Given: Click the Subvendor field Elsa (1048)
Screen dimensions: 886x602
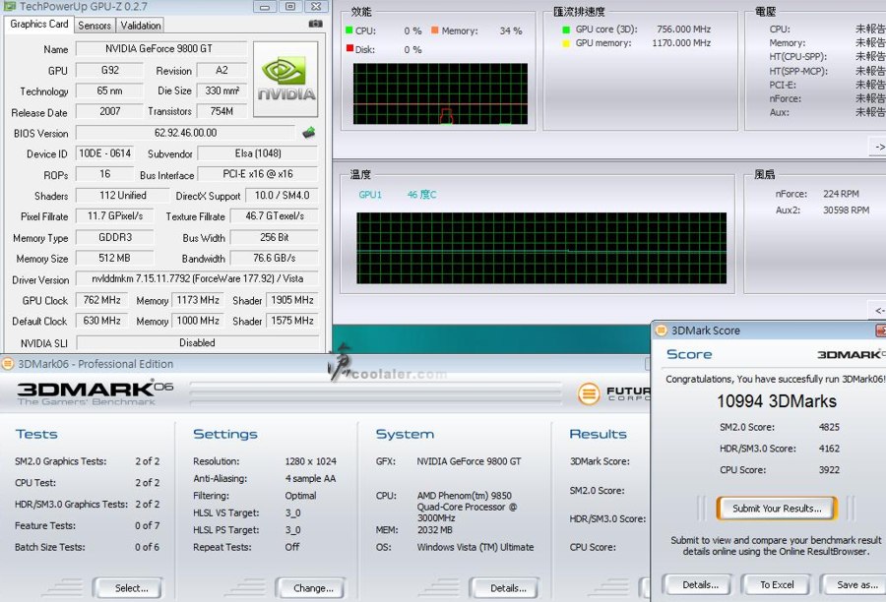Looking at the screenshot, I should tap(258, 153).
